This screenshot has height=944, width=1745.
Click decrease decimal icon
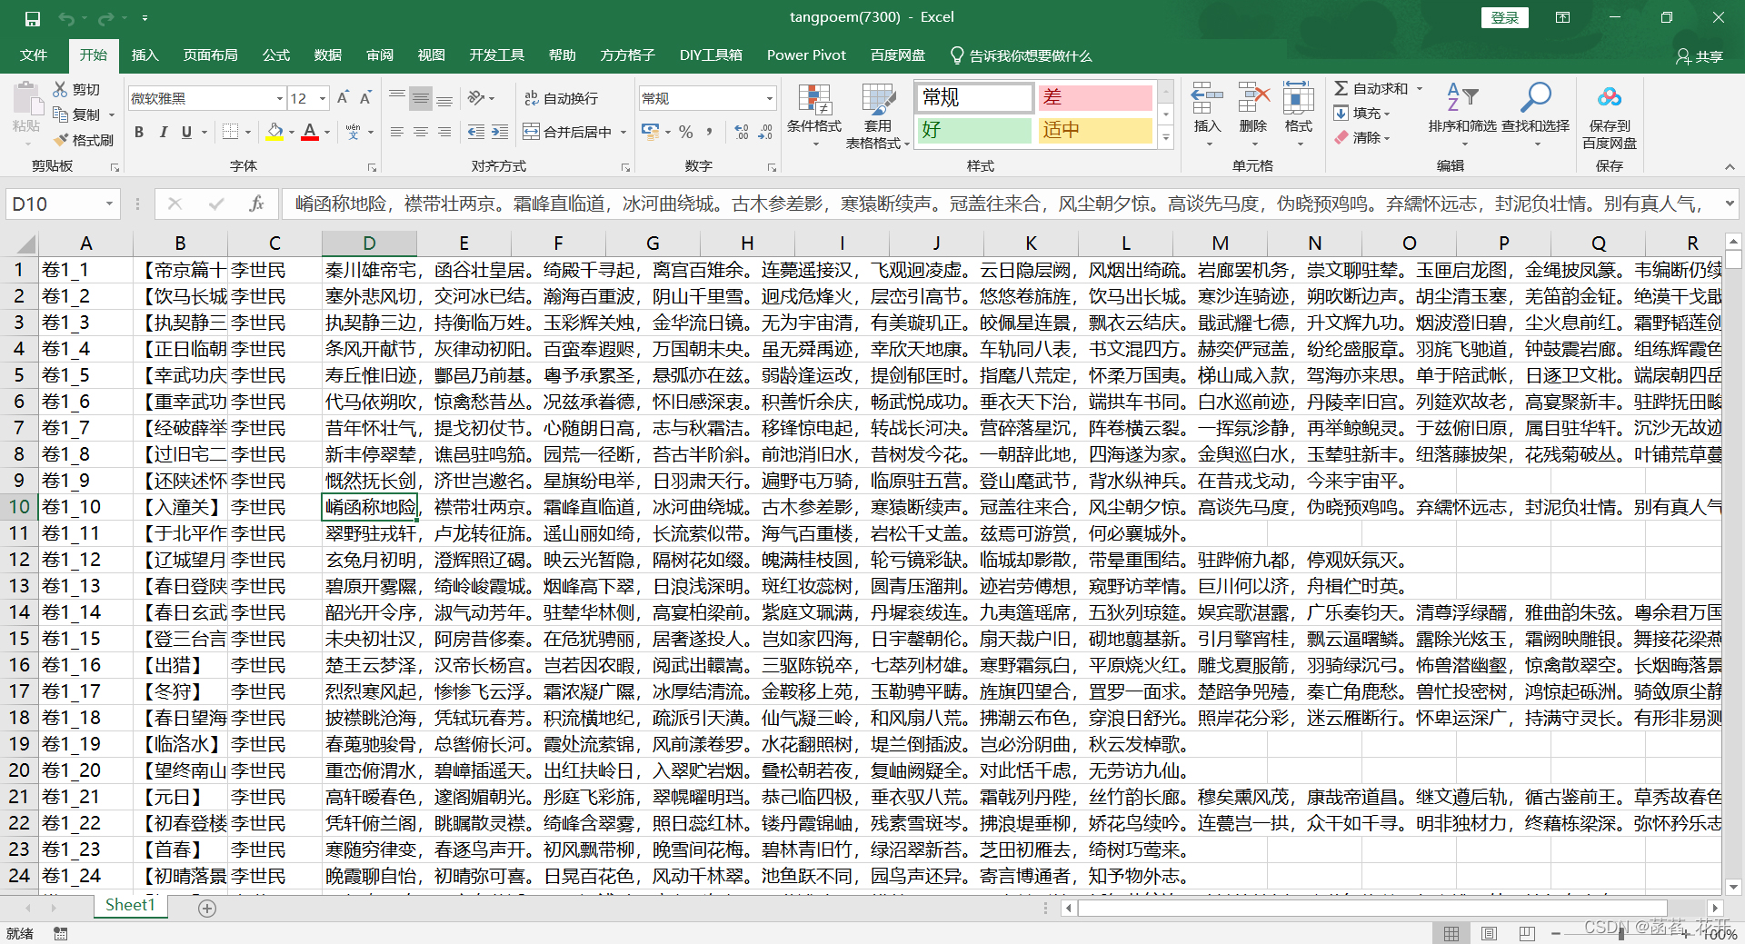[765, 132]
